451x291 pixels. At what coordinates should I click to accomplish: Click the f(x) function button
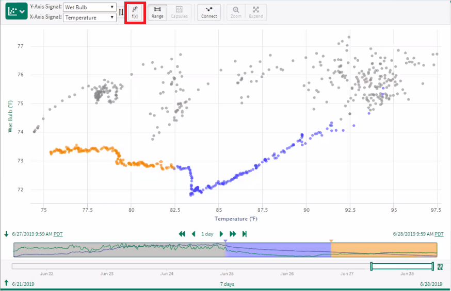(135, 12)
